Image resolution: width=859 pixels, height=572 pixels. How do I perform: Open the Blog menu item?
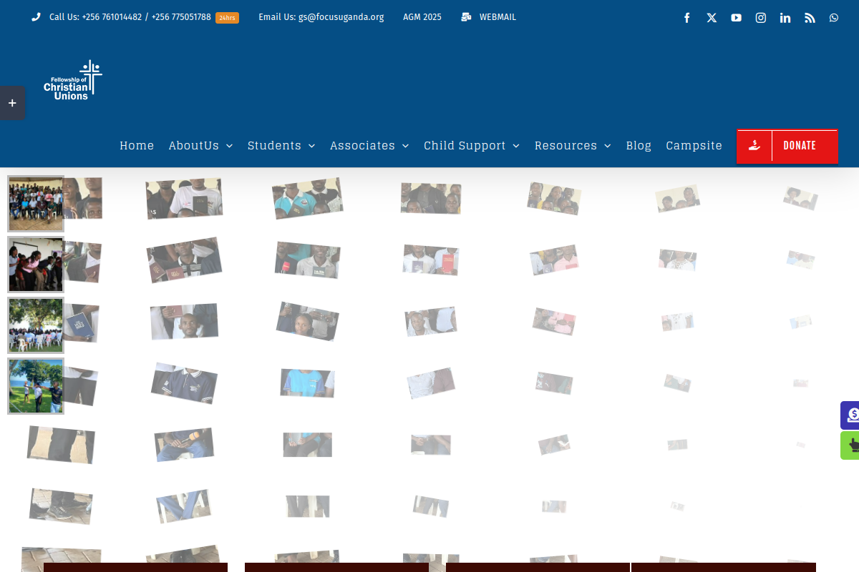pyautogui.click(x=639, y=145)
